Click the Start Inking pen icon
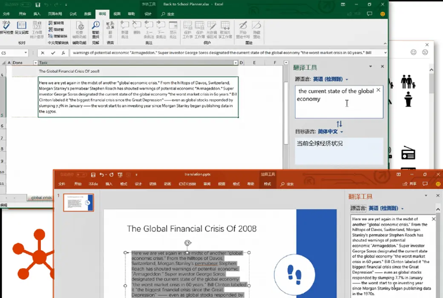Screen dimensions: 443x298 [x=243, y=29]
